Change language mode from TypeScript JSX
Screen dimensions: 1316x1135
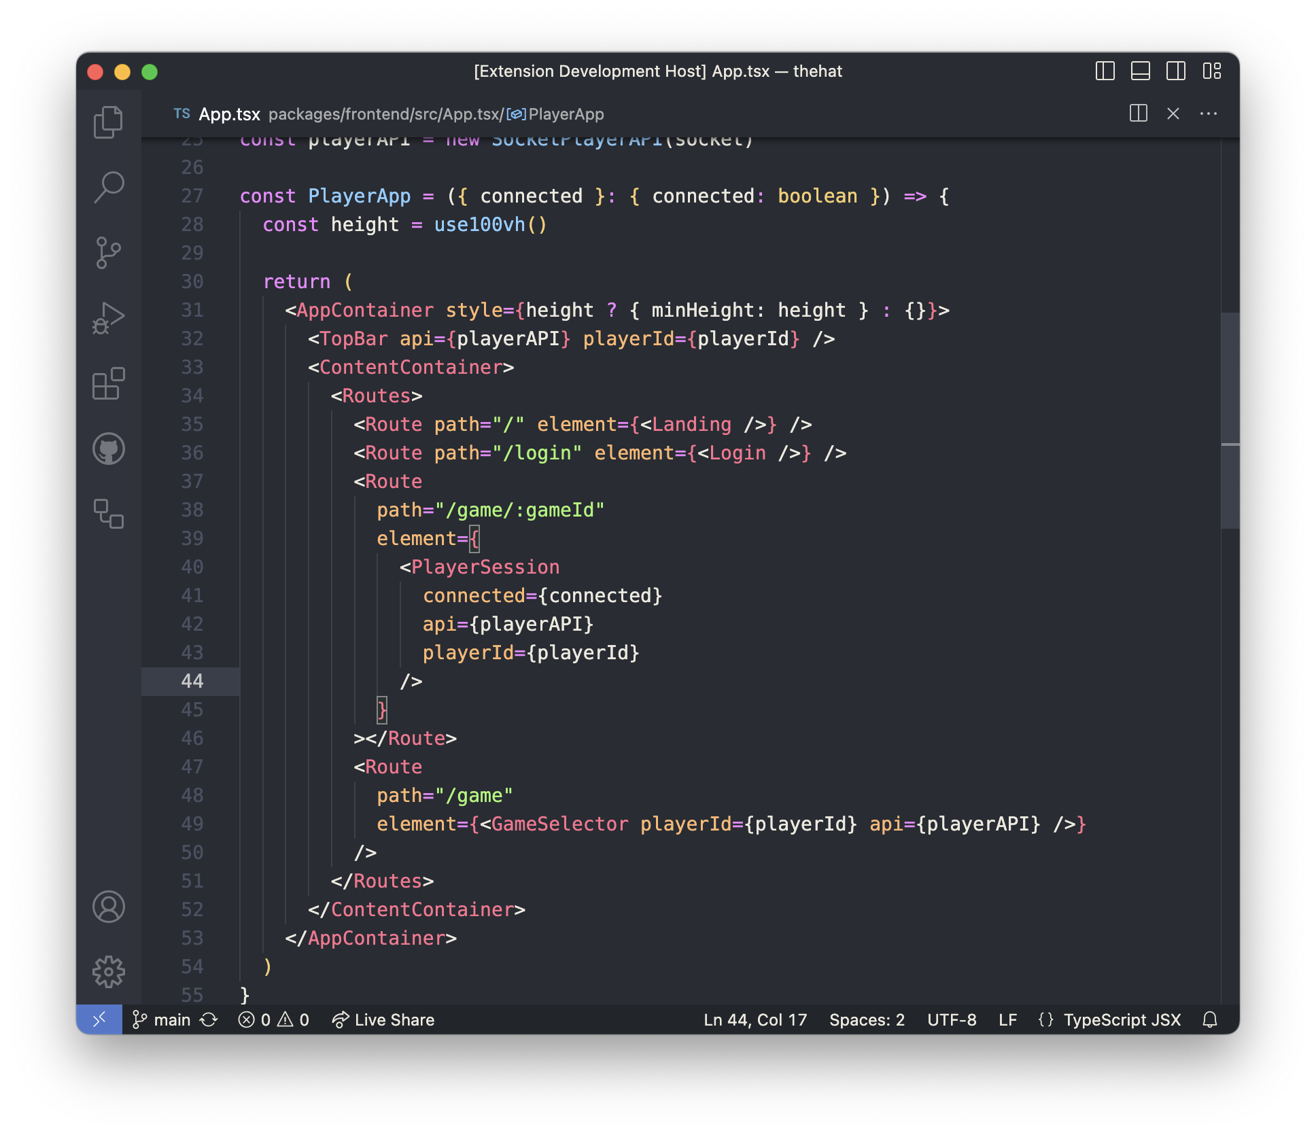coord(1122,1020)
